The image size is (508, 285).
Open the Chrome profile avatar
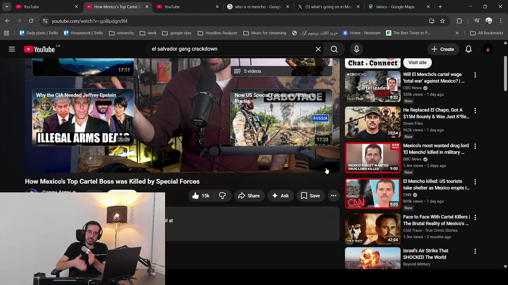[x=489, y=21]
